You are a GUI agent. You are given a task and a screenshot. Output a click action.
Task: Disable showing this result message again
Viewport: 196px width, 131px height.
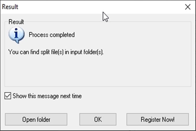(8, 96)
